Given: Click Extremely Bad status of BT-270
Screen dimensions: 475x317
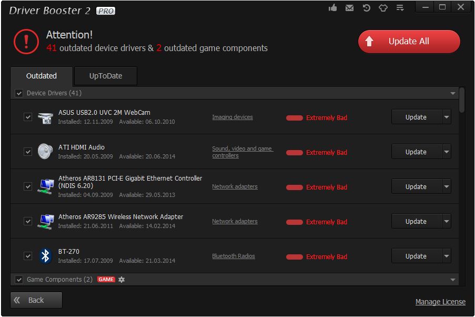Looking at the screenshot, I should coord(326,257).
